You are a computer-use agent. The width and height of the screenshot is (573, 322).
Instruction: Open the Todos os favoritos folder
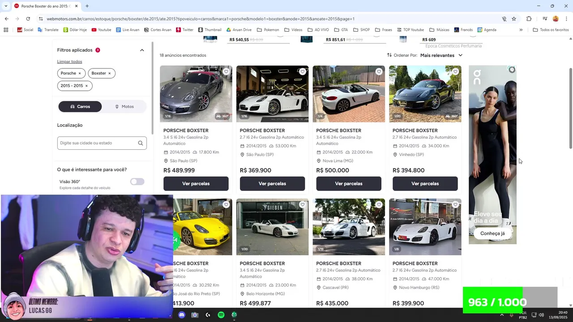pos(551,30)
